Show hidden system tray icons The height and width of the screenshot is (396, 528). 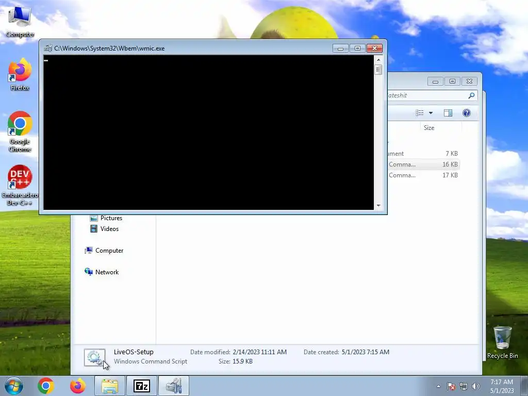coord(438,386)
